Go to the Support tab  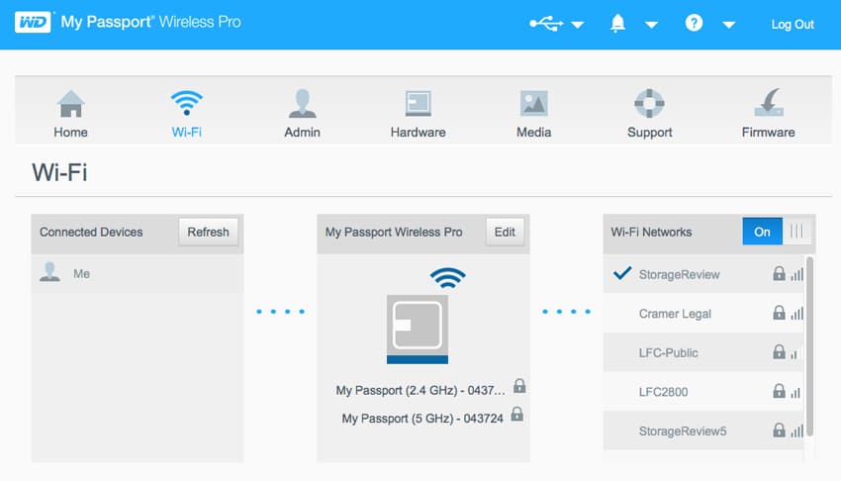coord(649,113)
